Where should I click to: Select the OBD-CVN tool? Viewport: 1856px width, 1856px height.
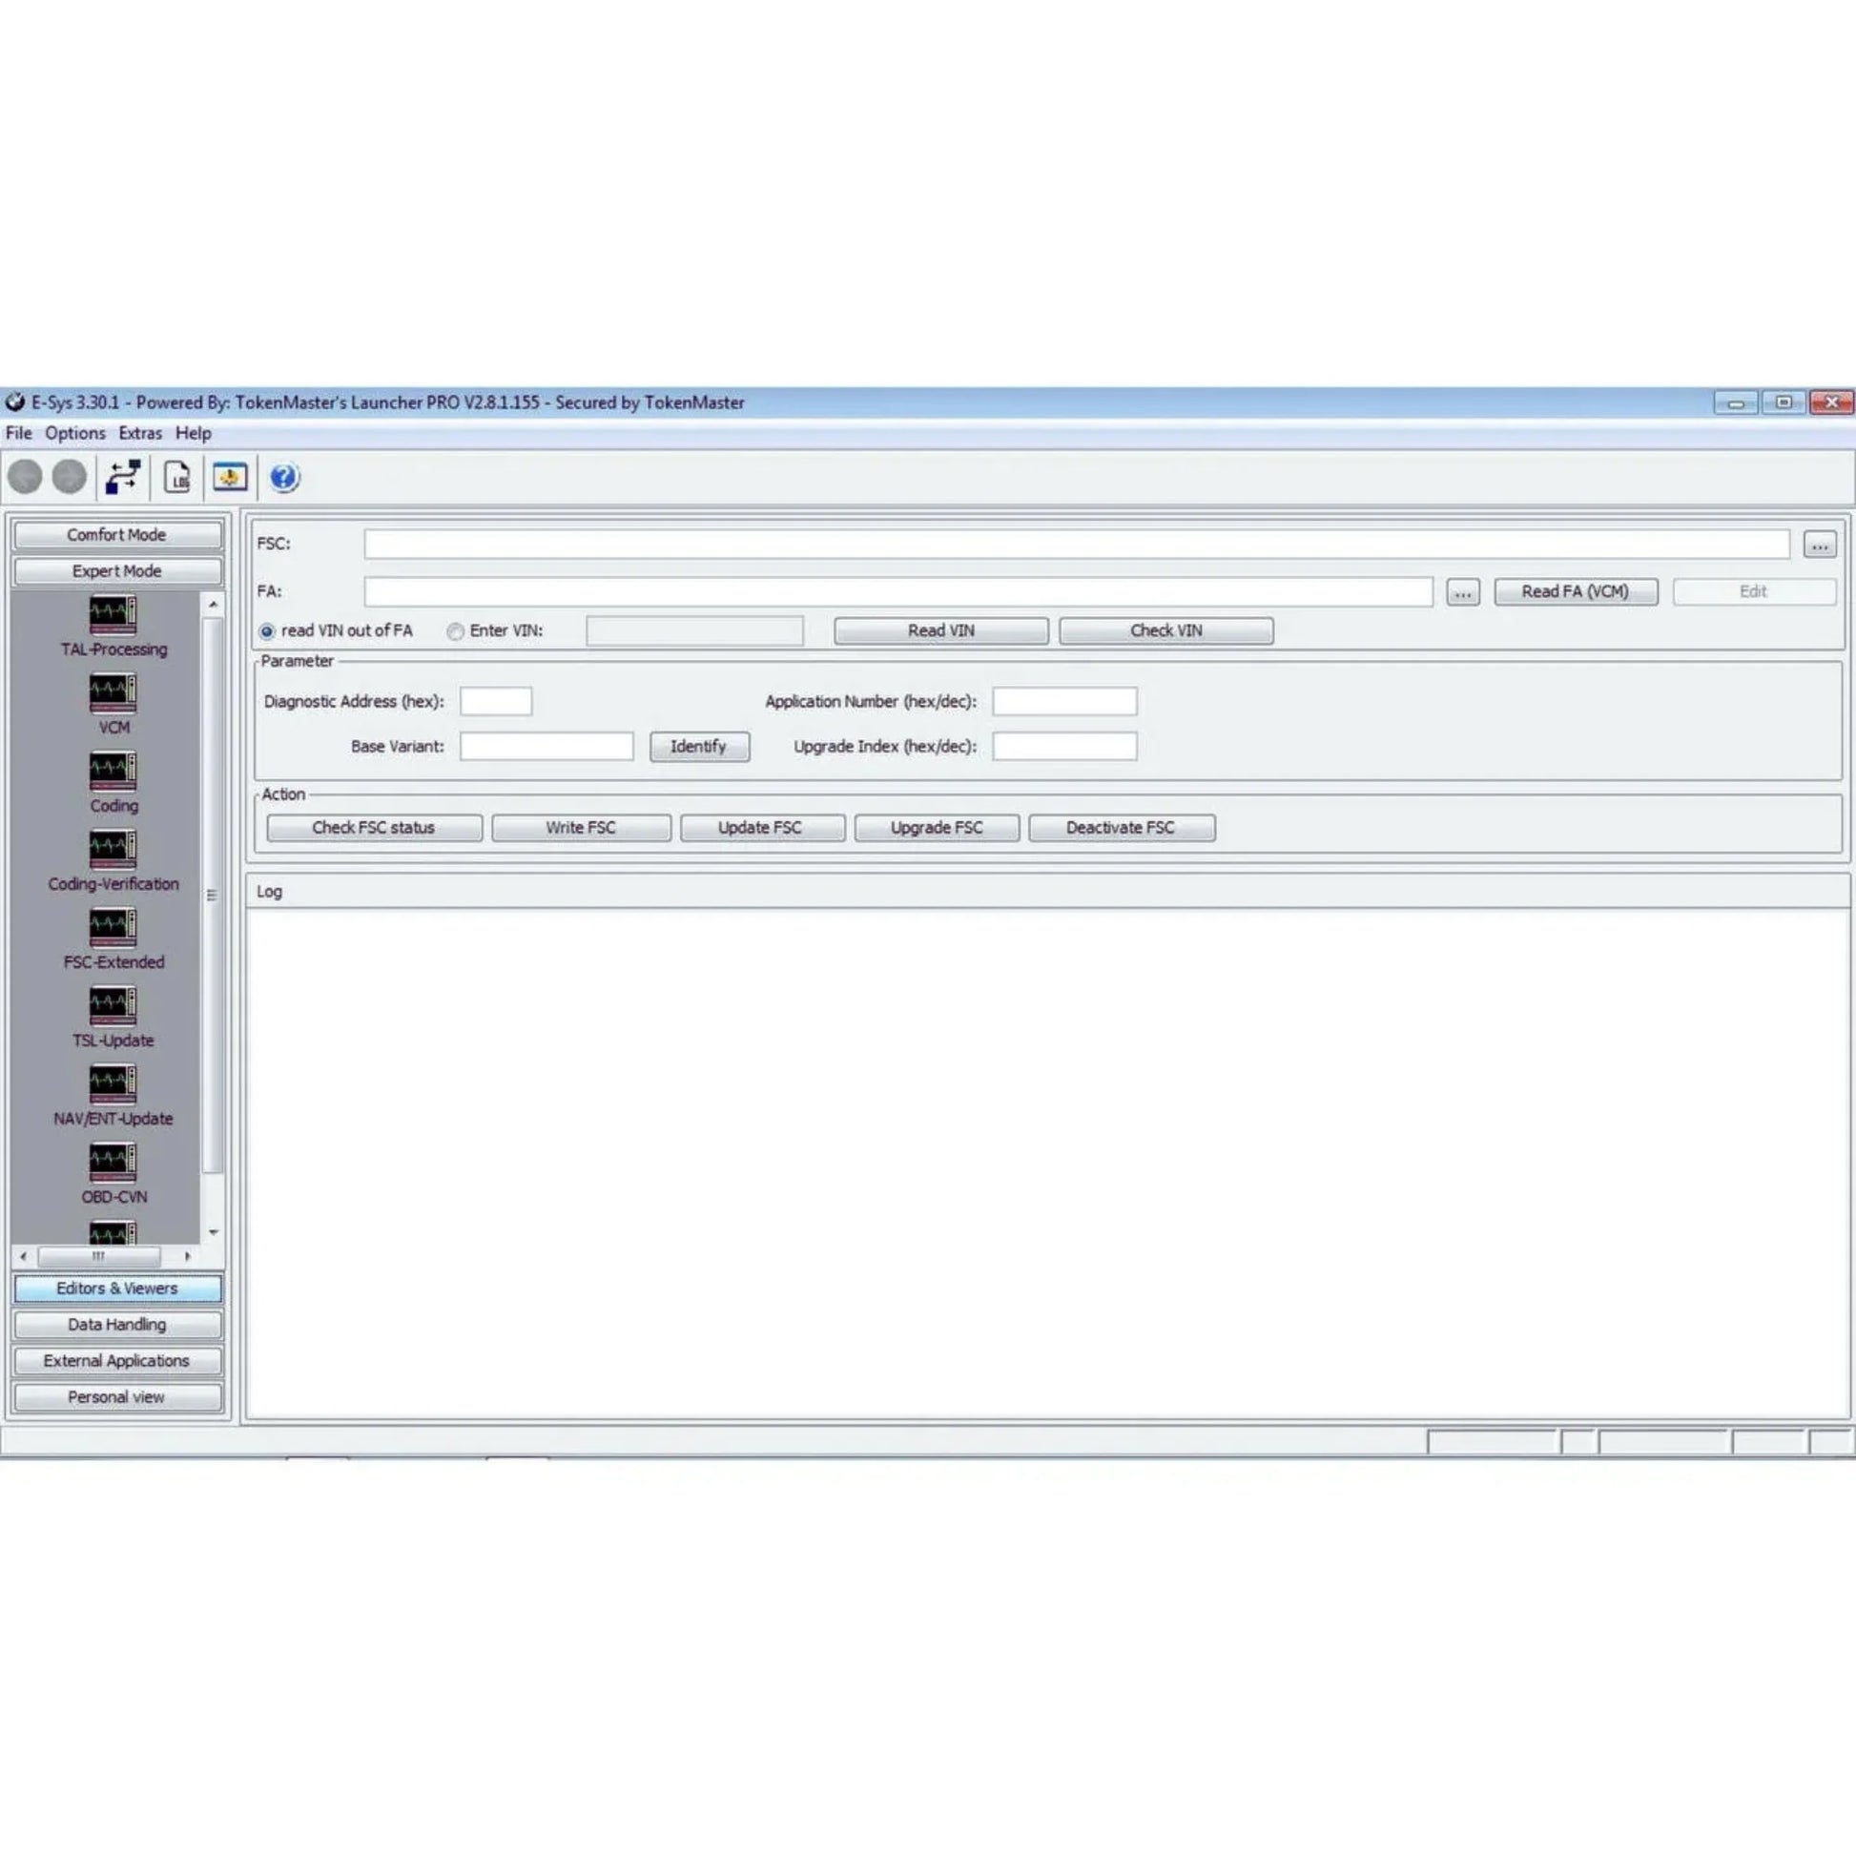[113, 1165]
